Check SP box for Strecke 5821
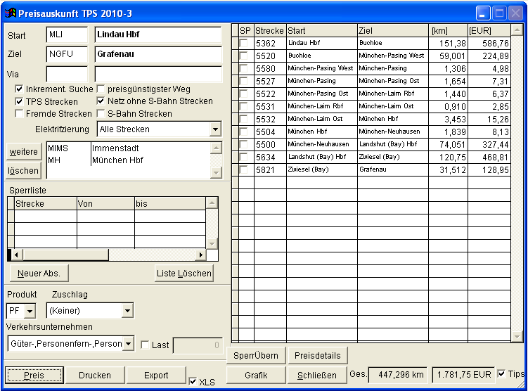Screen dimensions: 528x391 coord(244,169)
